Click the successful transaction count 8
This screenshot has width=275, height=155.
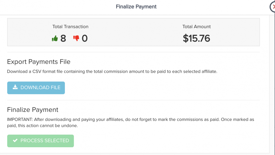coord(63,38)
